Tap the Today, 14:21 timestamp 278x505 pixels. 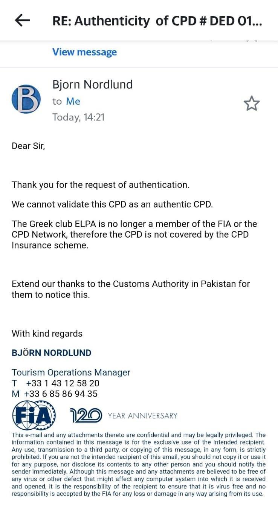78,117
